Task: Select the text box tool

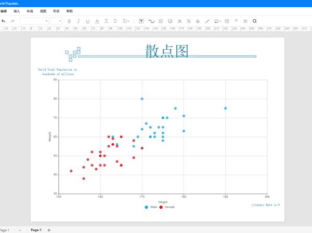Action: [141, 21]
